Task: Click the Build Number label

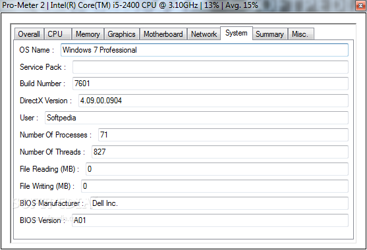Action: [42, 84]
